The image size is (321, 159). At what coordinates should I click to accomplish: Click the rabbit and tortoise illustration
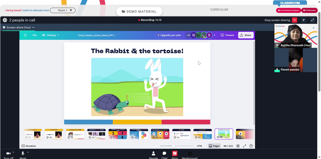137,87
